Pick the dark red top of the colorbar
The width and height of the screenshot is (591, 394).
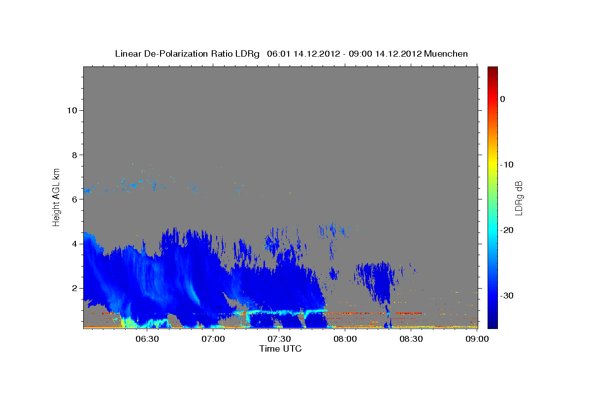(x=492, y=70)
